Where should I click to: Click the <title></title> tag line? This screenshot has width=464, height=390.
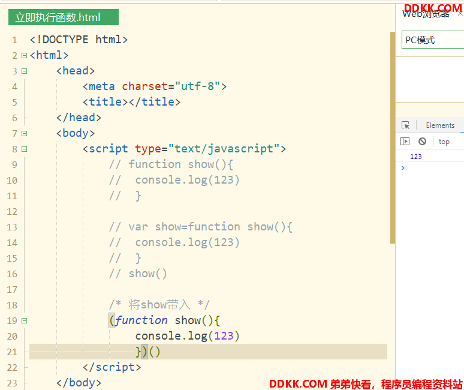(x=131, y=102)
